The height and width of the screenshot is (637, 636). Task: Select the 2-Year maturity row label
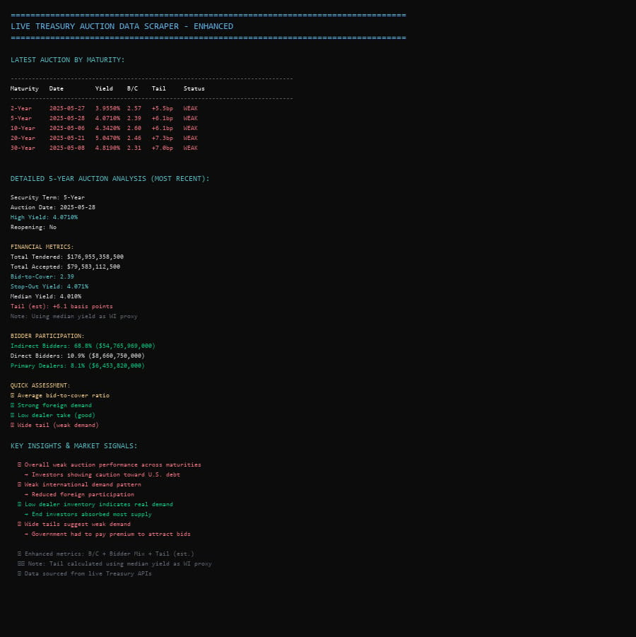[x=21, y=108]
